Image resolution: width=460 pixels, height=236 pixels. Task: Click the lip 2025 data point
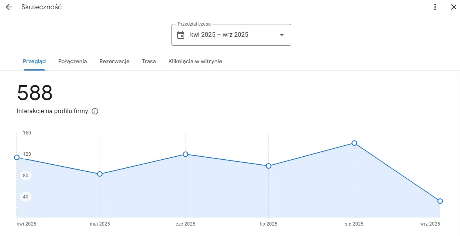pos(269,166)
